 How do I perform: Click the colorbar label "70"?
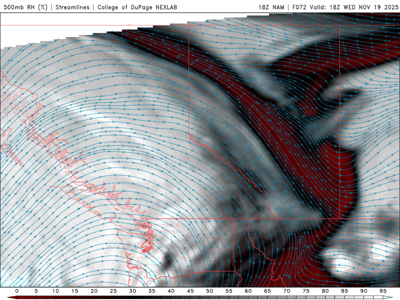[286, 291]
